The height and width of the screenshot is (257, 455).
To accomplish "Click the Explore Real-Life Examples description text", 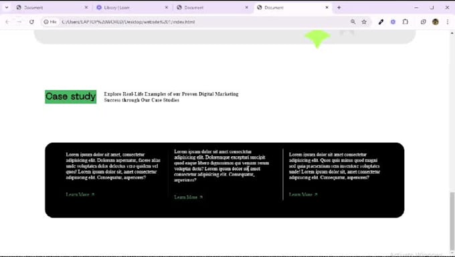I will point(171,97).
